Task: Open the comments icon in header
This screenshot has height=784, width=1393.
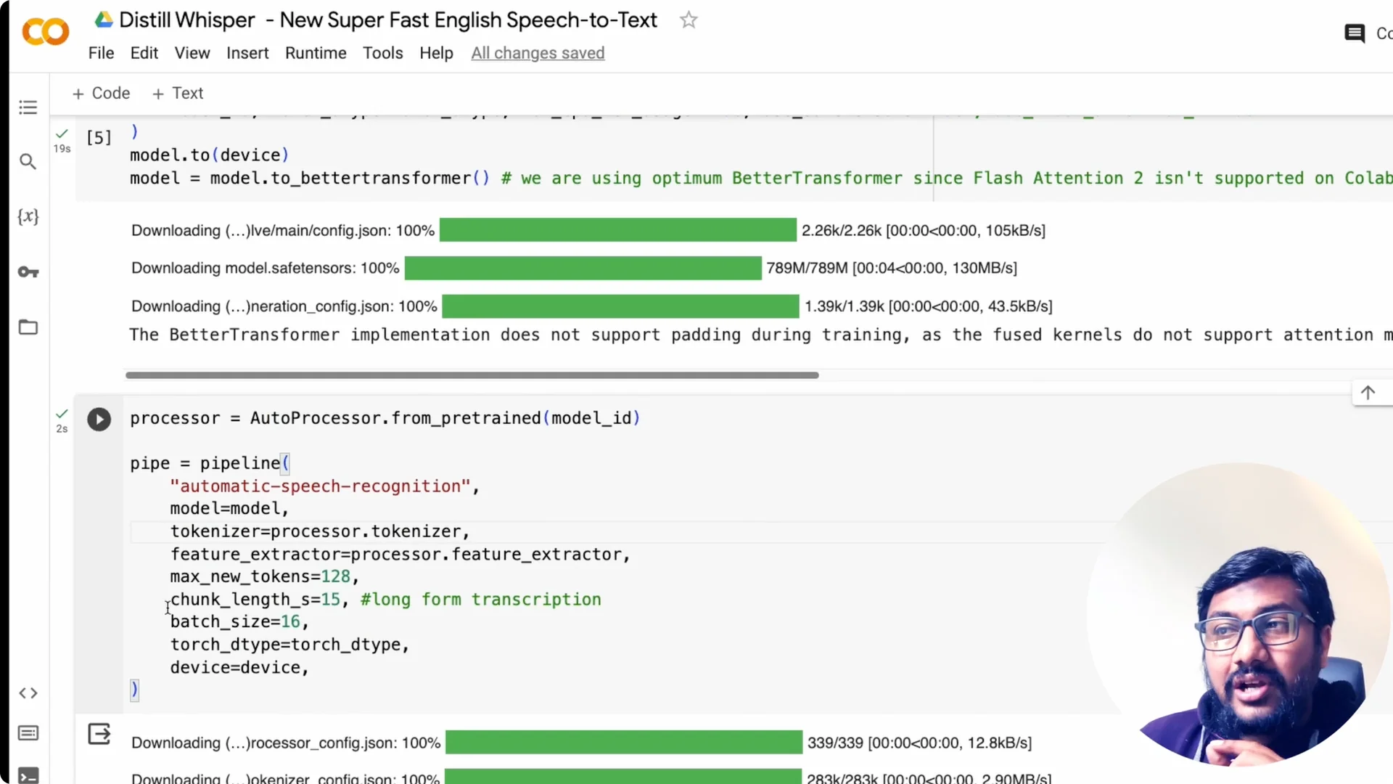Action: tap(1354, 33)
